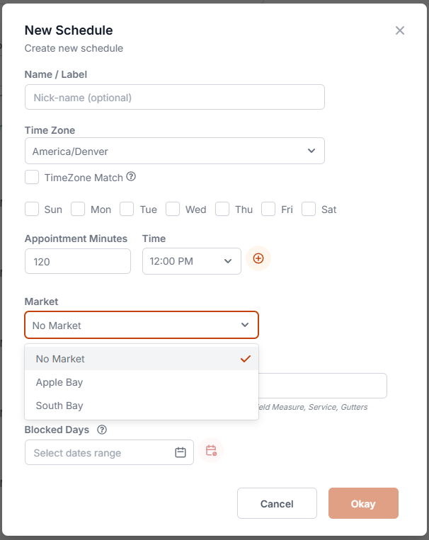Click the calendar icon in date range field
Image resolution: width=429 pixels, height=540 pixels.
pos(181,452)
